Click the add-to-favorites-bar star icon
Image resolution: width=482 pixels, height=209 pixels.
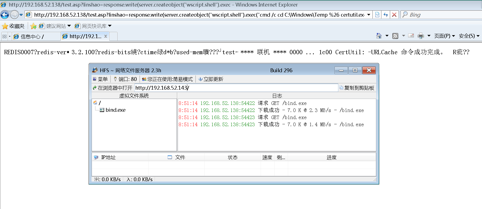click(34, 26)
